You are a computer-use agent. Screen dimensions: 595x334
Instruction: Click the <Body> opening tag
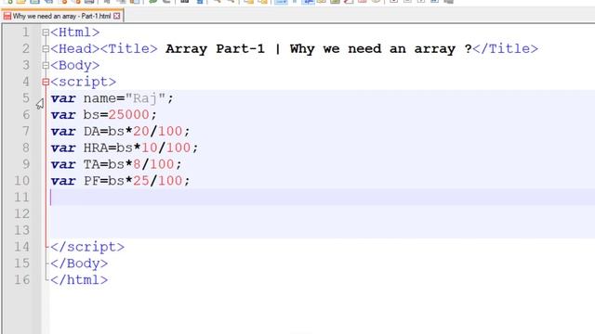(x=75, y=66)
